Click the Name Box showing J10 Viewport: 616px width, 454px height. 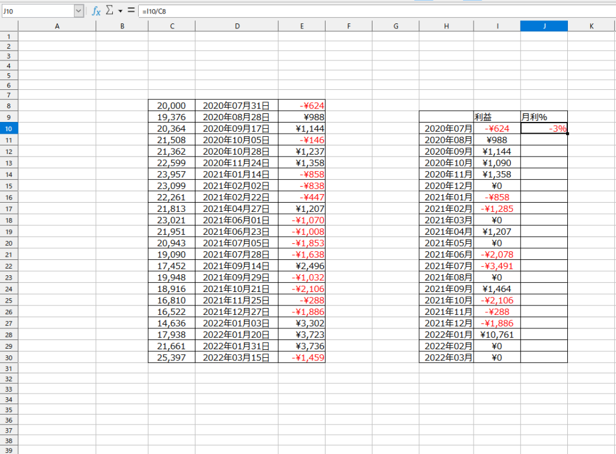coord(37,11)
